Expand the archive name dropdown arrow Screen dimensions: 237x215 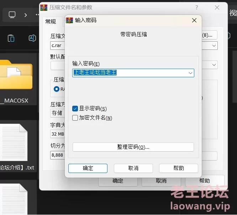[x=214, y=46]
